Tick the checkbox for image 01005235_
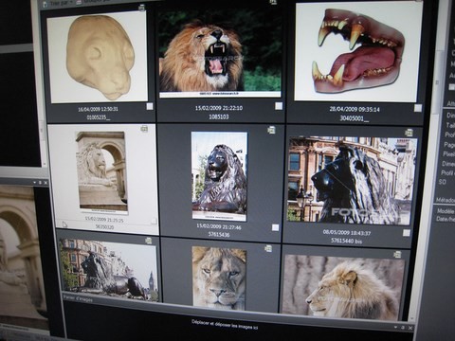The width and height of the screenshot is (455, 341). pyautogui.click(x=150, y=106)
